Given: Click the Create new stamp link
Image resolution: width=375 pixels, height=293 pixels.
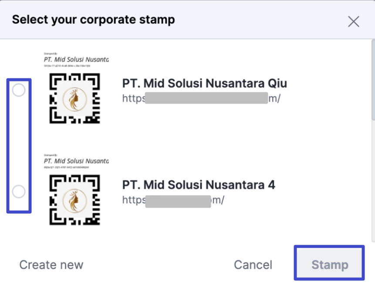Looking at the screenshot, I should pyautogui.click(x=51, y=265).
